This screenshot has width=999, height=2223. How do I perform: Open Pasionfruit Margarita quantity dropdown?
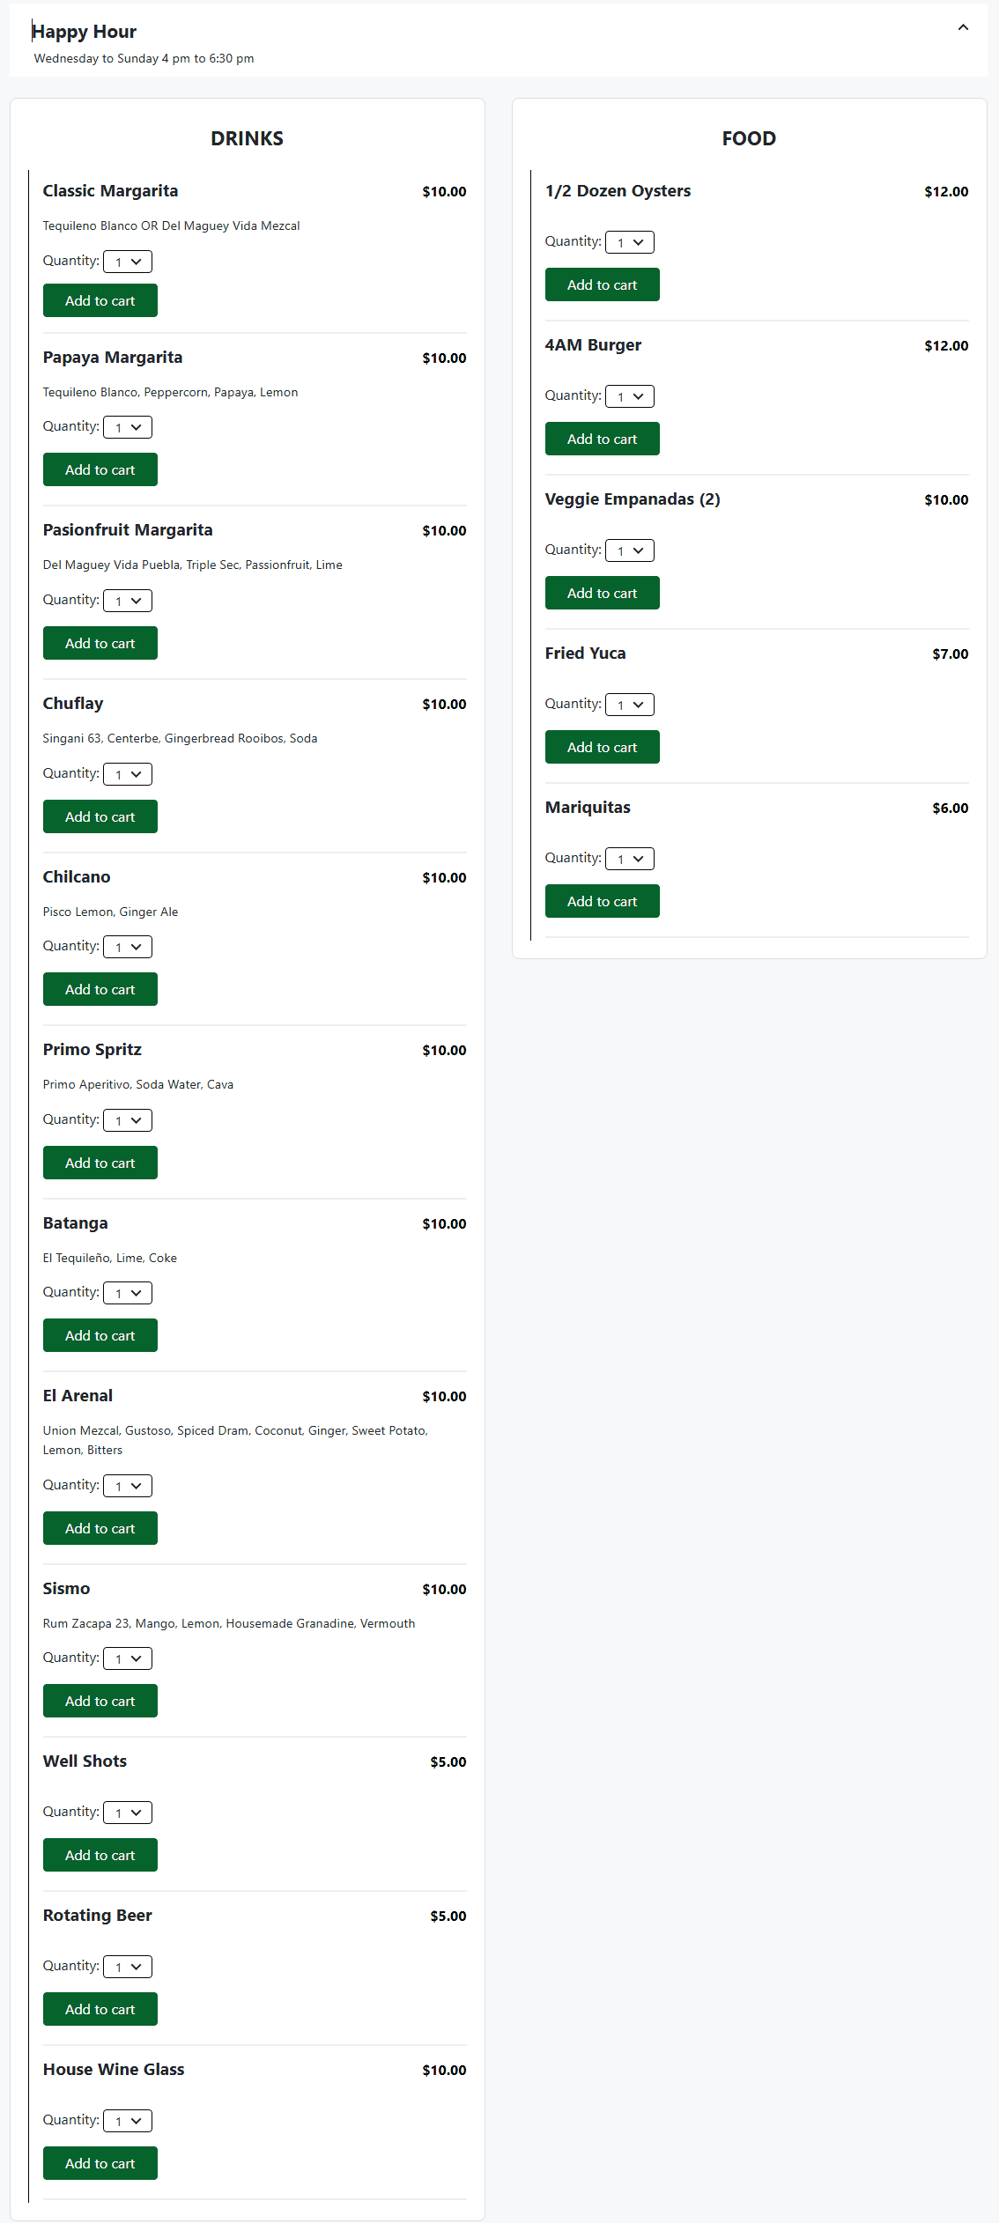coord(128,601)
